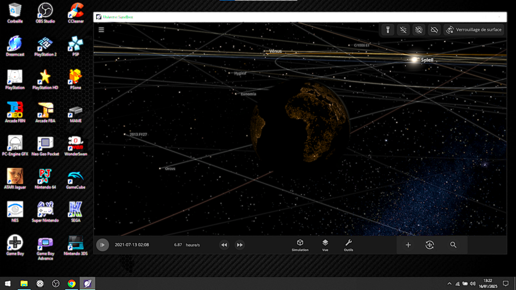Toggle the crossed-out planet icon
The width and height of the screenshot is (516, 290).
tap(419, 30)
